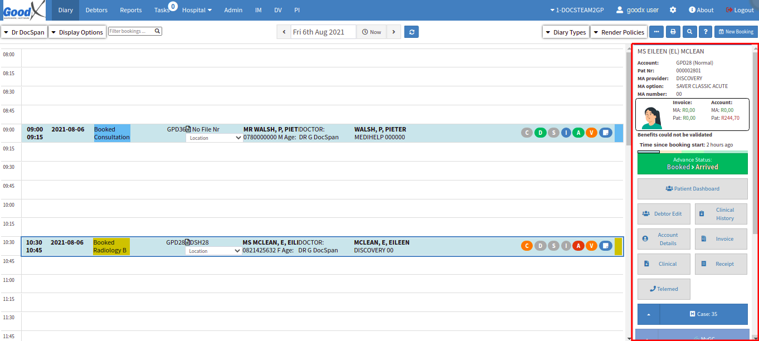Click the red A status on McLean booking
Screen dimensions: 759x341
(579, 246)
